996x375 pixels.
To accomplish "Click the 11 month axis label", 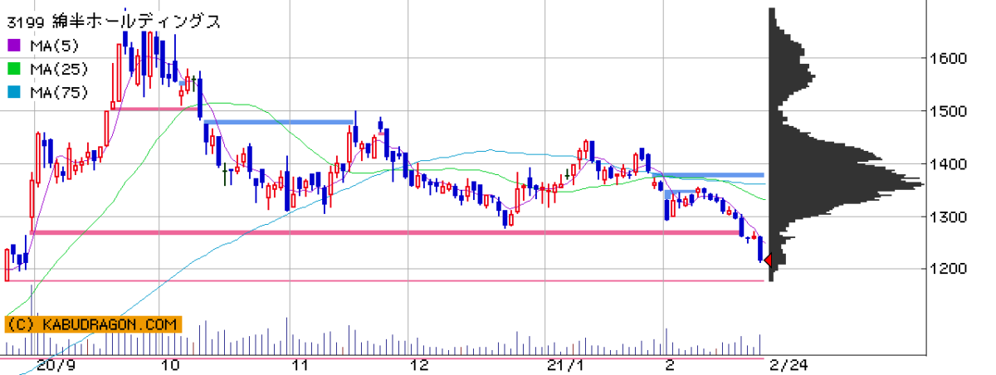I will 301,365.
